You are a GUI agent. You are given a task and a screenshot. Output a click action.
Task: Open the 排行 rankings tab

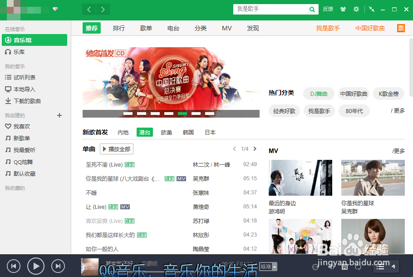tap(118, 28)
